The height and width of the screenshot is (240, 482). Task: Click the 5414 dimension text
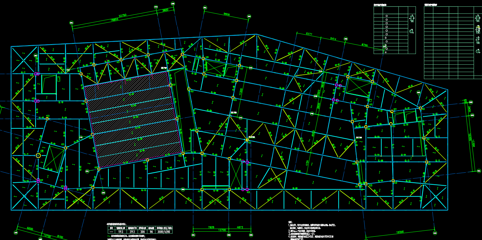333,39
